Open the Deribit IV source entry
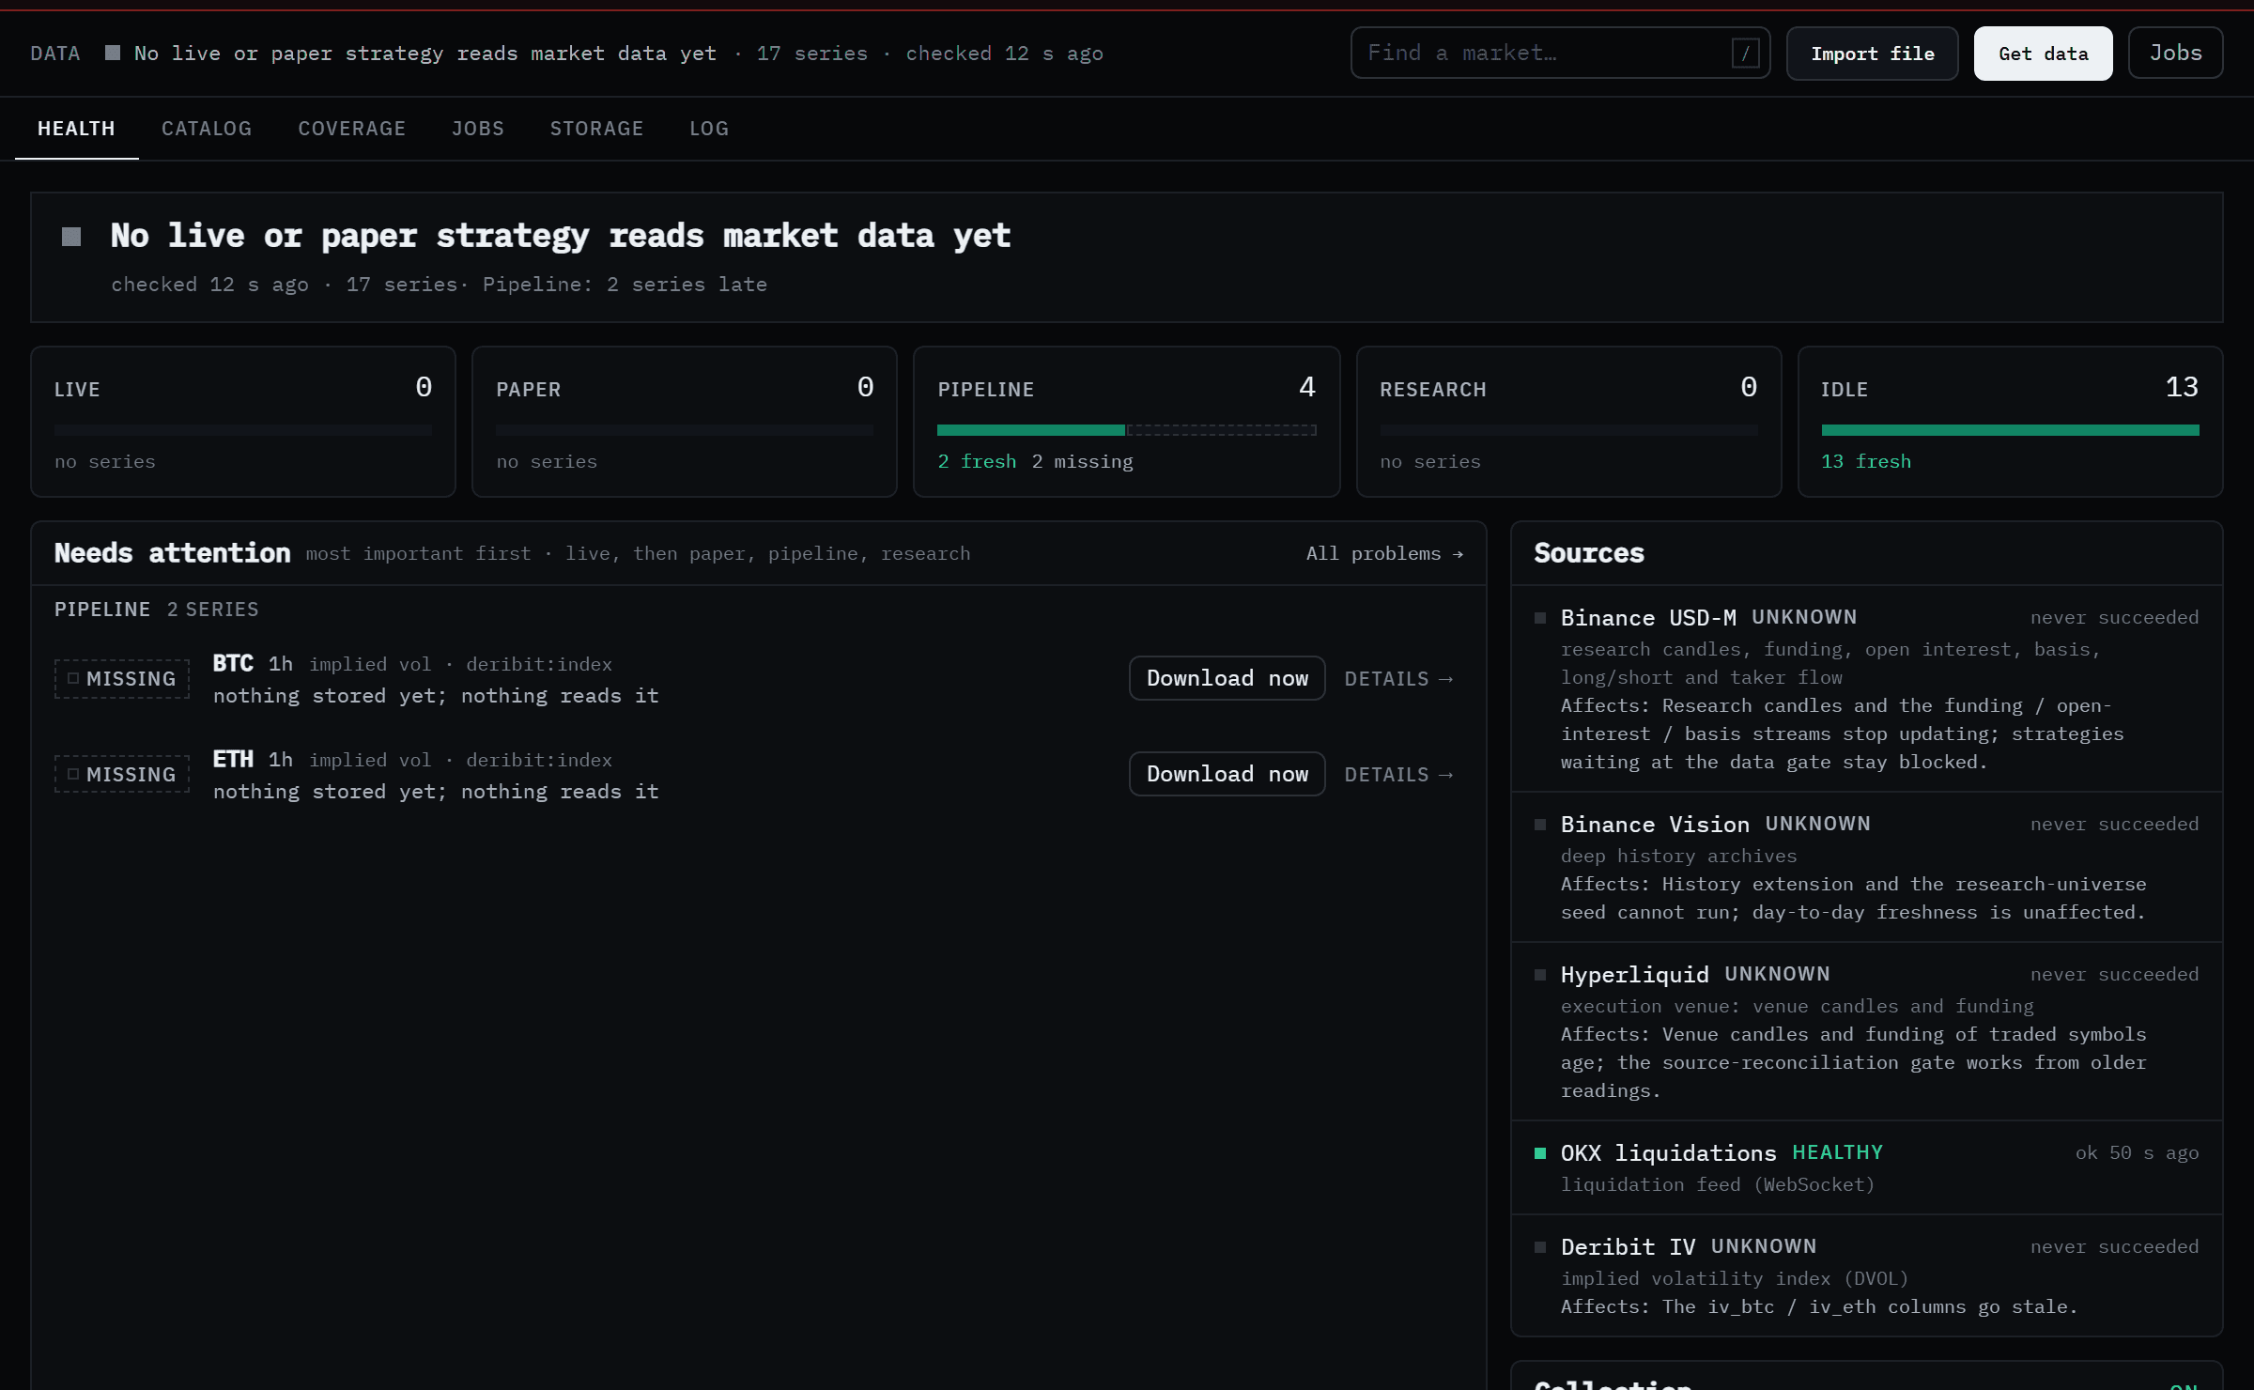This screenshot has height=1390, width=2254. pos(1866,1274)
